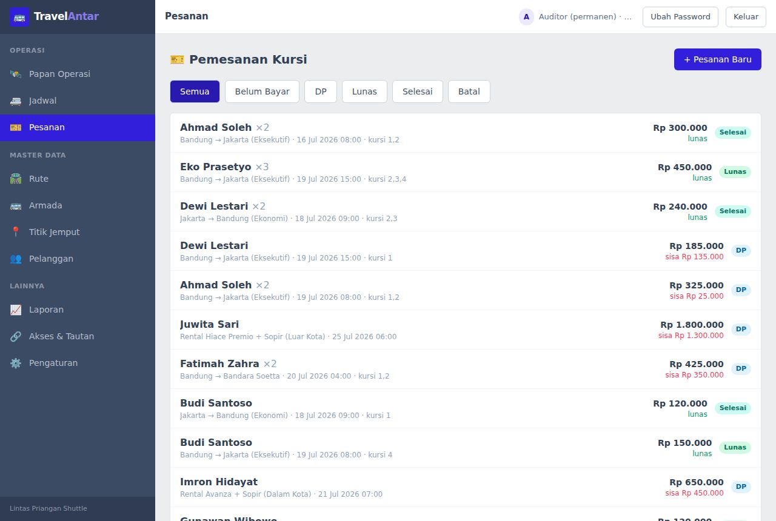The height and width of the screenshot is (521, 776).
Task: Open Pelanggan list
Action: coord(78,259)
